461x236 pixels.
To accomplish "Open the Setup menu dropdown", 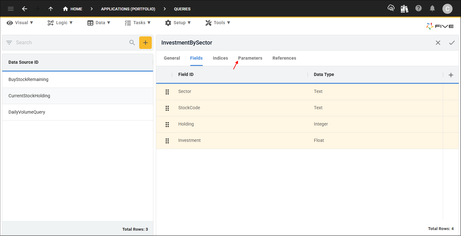I will click(x=178, y=23).
